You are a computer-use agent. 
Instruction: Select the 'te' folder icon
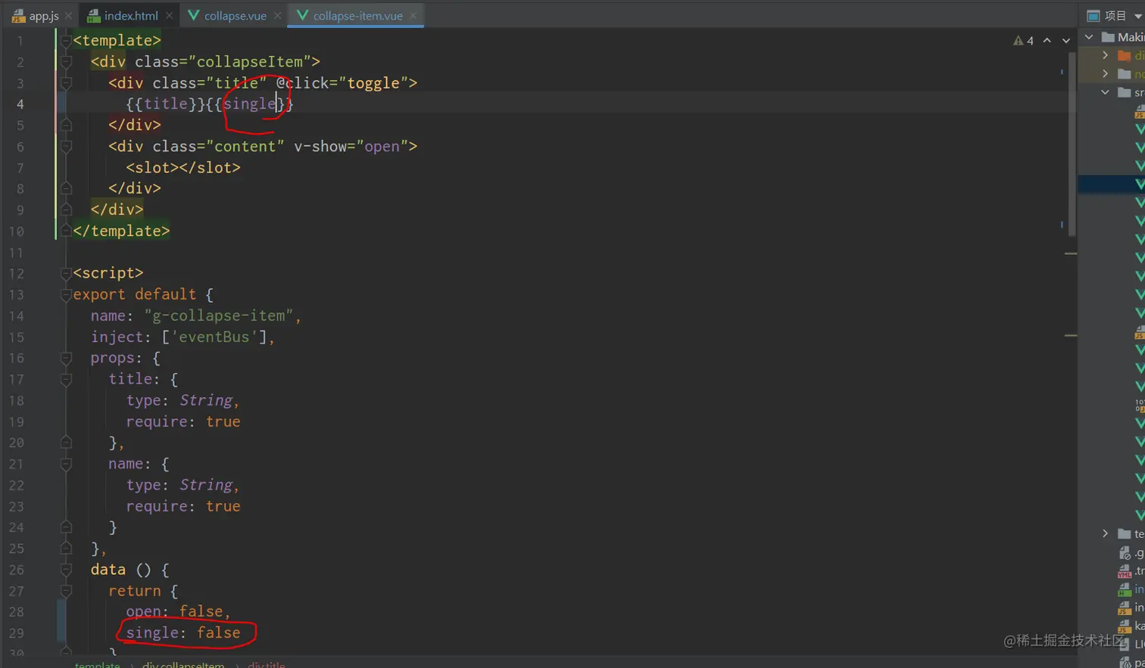1125,533
